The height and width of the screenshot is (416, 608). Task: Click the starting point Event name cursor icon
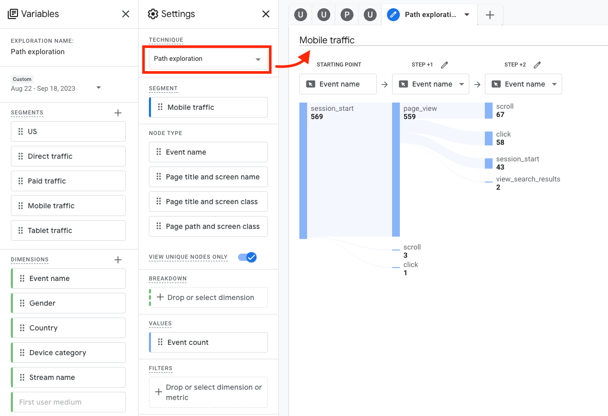[x=311, y=84]
